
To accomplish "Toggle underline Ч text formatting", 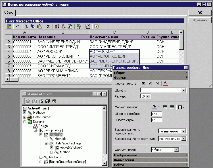I will click(x=157, y=83).
